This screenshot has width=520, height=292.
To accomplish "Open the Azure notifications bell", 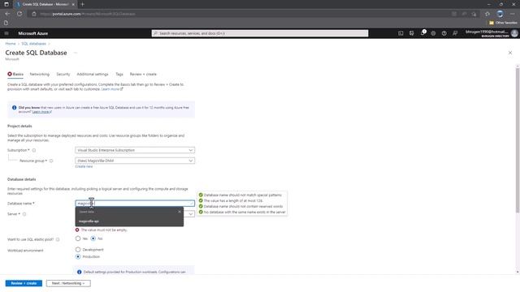I will click(422, 33).
